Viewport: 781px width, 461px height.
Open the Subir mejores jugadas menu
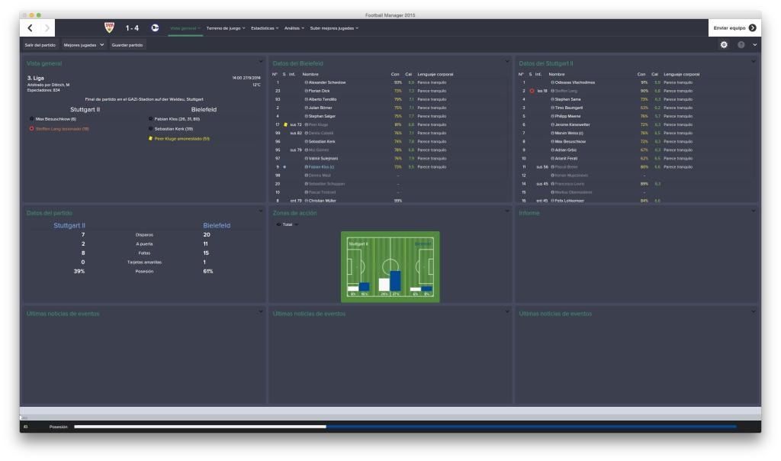[334, 28]
